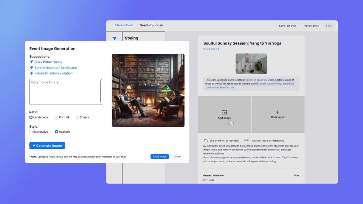Click the Apply image button
Screen dimensions: 363x204
coord(159,156)
